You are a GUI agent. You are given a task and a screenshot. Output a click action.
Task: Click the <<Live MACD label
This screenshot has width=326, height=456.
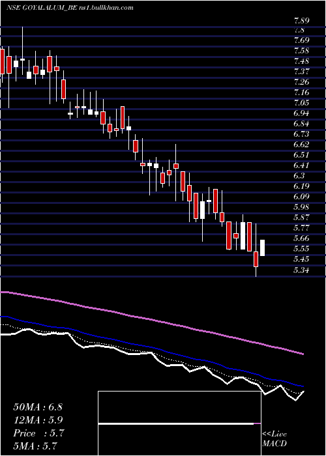(274, 439)
